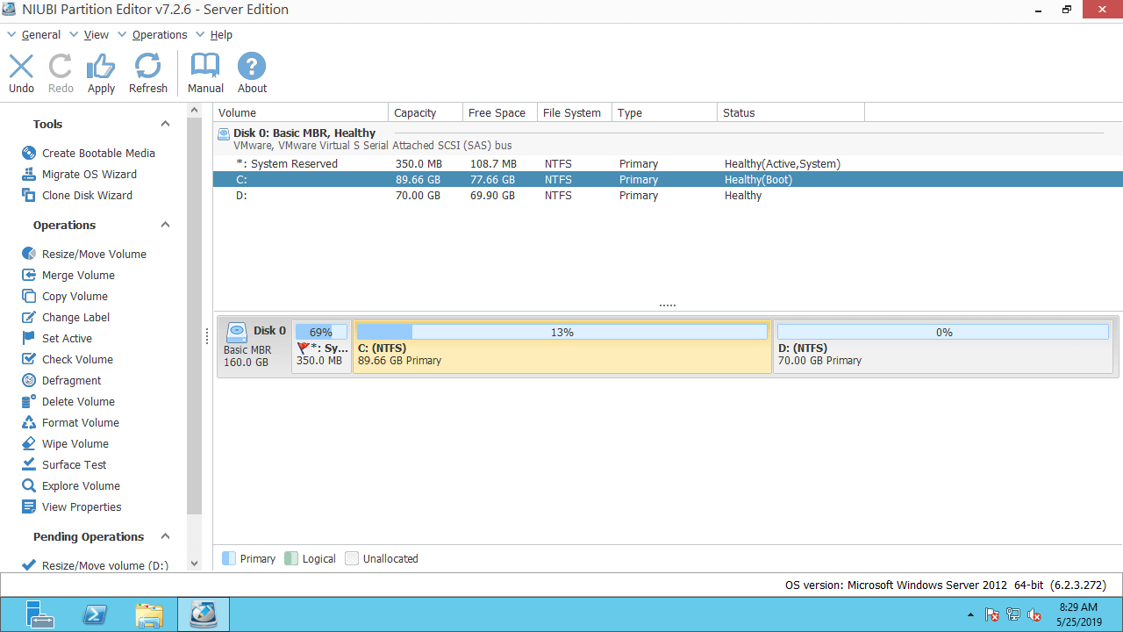This screenshot has width=1123, height=632.
Task: Click the Resize/Move Volume icon in sidebar
Action: (29, 254)
